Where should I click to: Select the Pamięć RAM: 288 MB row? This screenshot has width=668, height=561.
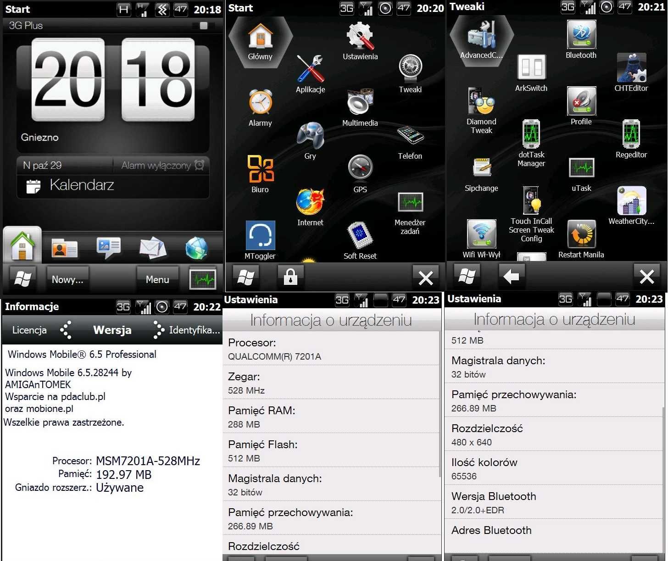331,417
